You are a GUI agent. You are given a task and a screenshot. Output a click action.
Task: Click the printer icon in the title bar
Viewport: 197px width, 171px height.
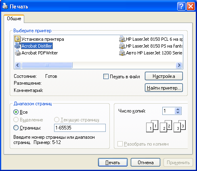pyautogui.click(x=5, y=6)
